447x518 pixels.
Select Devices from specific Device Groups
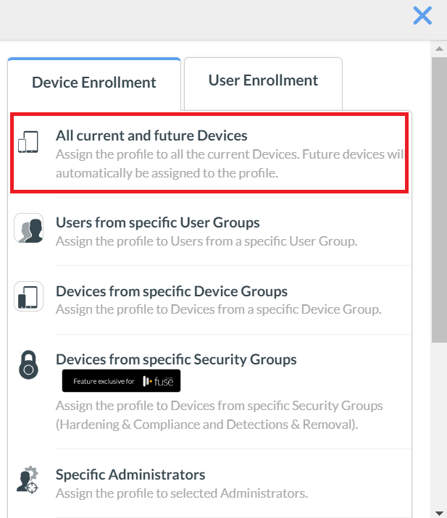coord(172,291)
